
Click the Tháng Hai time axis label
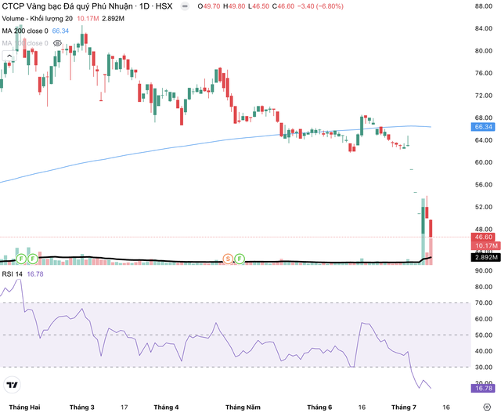pyautogui.click(x=24, y=408)
